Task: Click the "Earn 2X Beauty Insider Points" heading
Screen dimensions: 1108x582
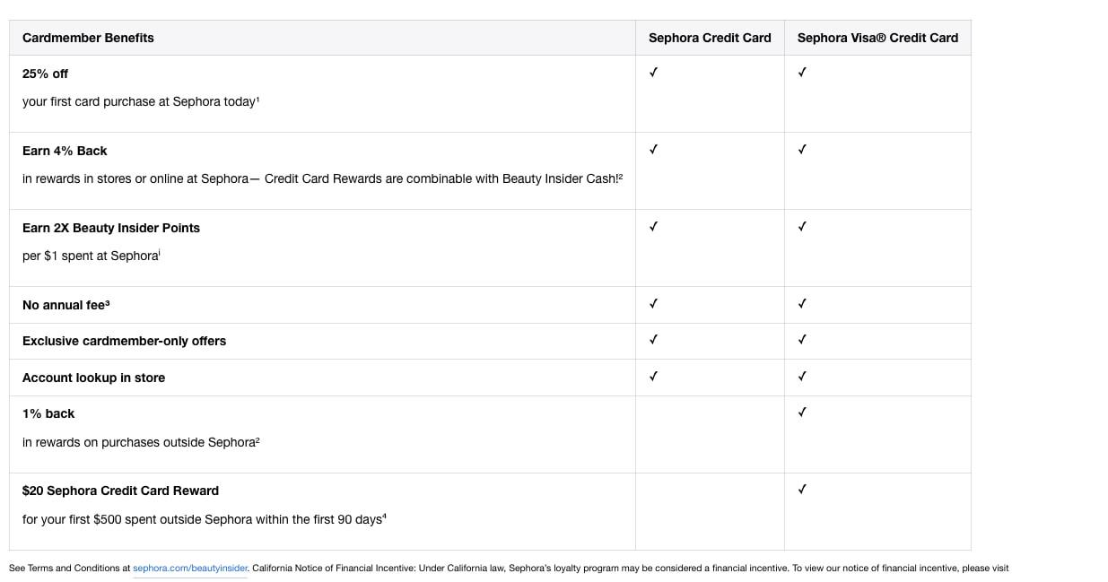Action: 111,228
